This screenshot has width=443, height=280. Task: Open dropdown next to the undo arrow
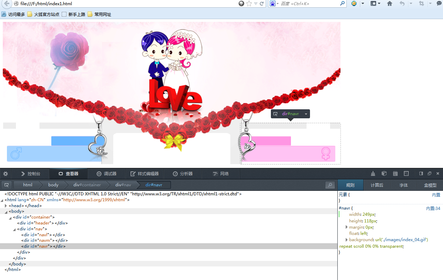(411, 3)
